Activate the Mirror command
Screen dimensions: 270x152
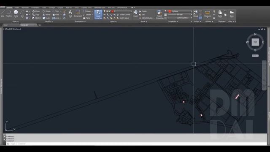click(x=46, y=15)
